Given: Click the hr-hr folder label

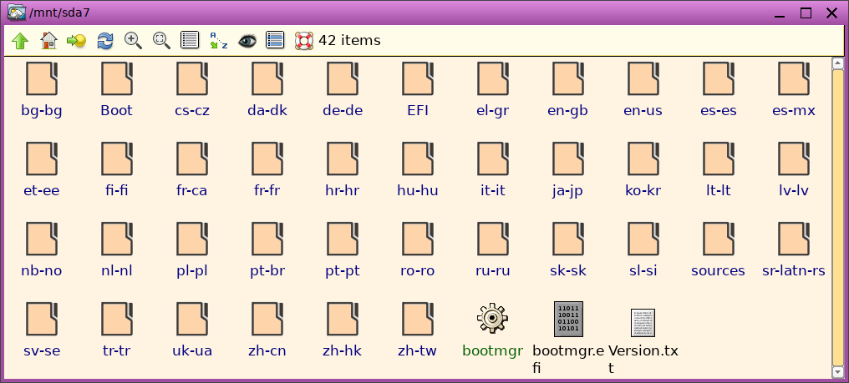Looking at the screenshot, I should (343, 191).
